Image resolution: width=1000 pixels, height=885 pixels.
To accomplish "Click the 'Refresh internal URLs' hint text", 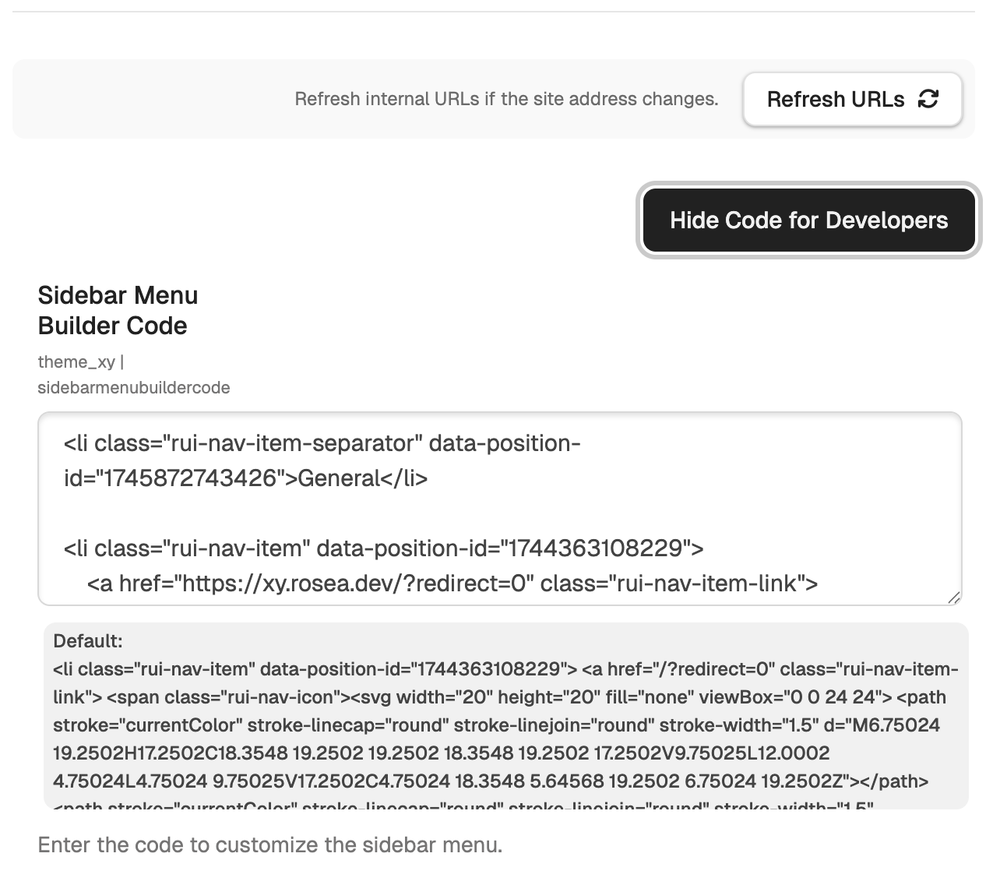I will click(x=506, y=99).
